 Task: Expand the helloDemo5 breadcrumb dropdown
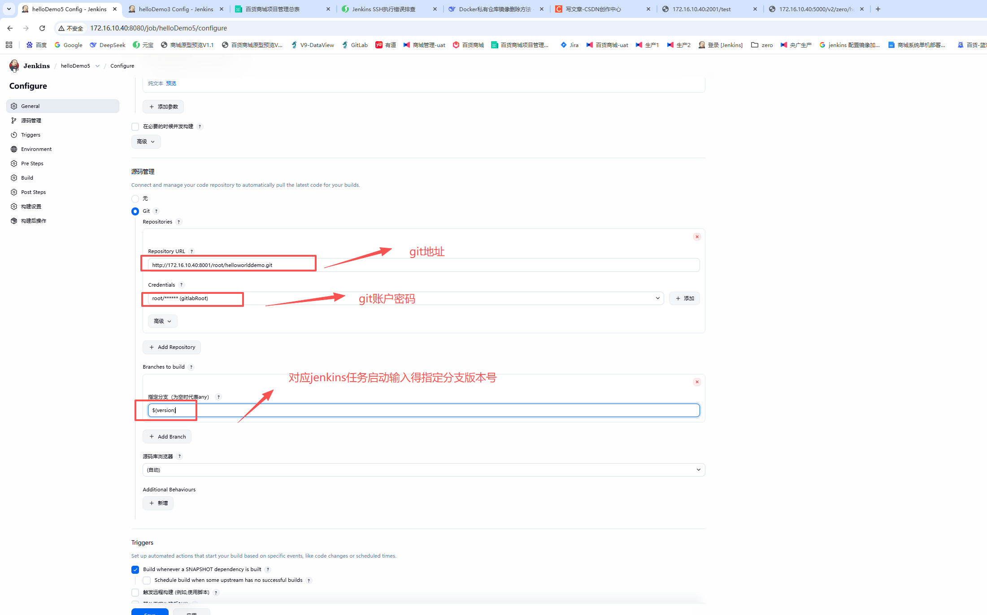(x=97, y=66)
